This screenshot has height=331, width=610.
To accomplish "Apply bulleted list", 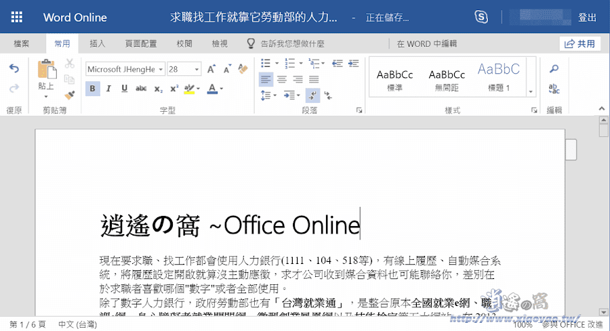I will click(266, 64).
